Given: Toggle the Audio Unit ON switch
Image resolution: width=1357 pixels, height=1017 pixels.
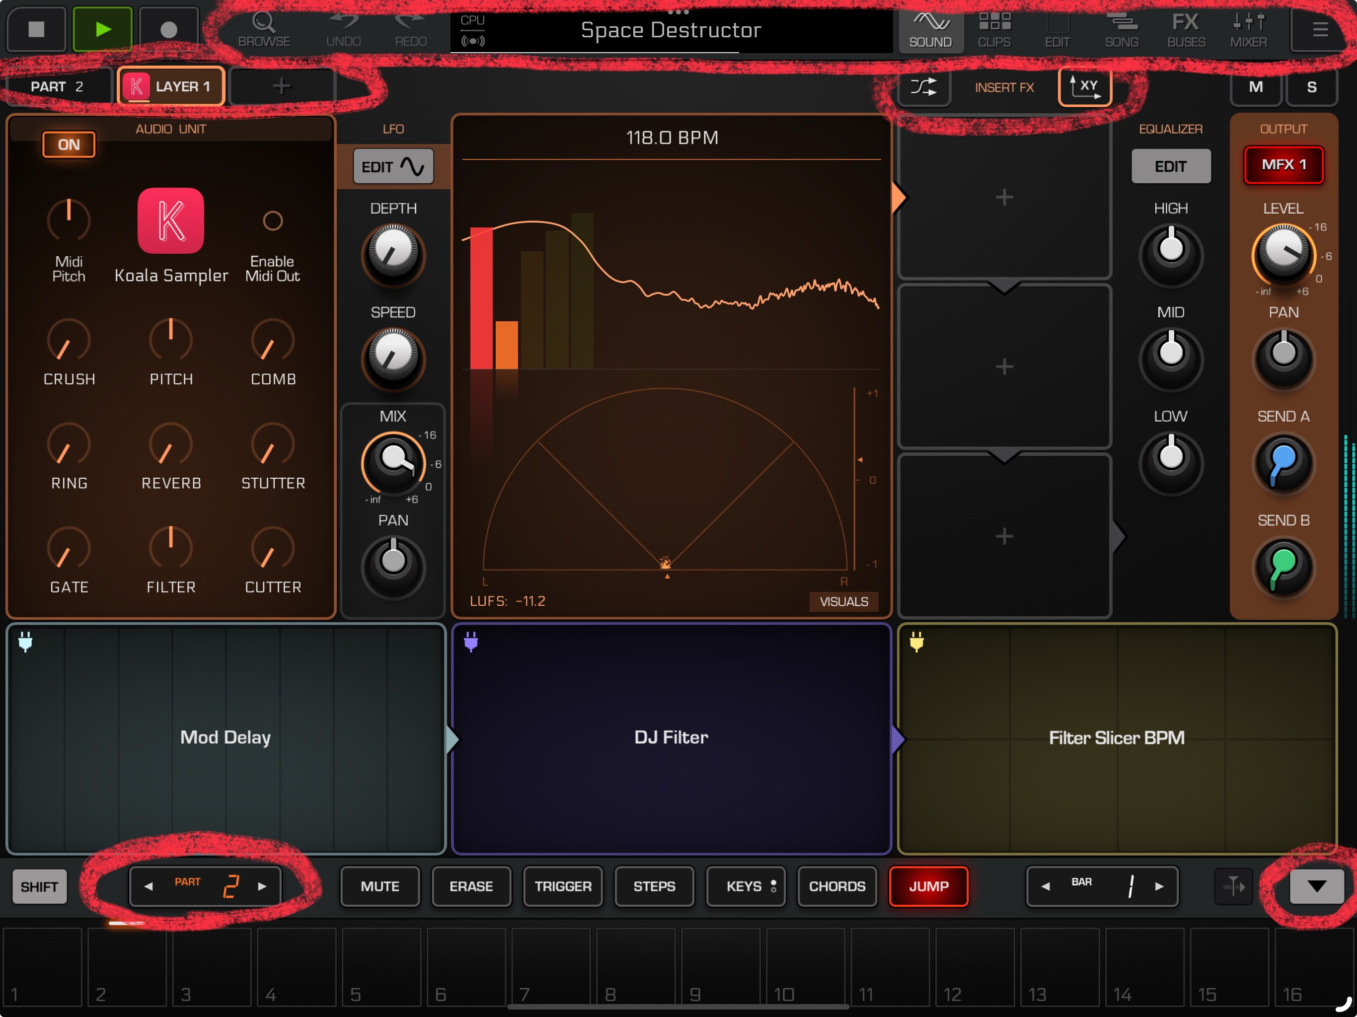Looking at the screenshot, I should click(x=68, y=145).
